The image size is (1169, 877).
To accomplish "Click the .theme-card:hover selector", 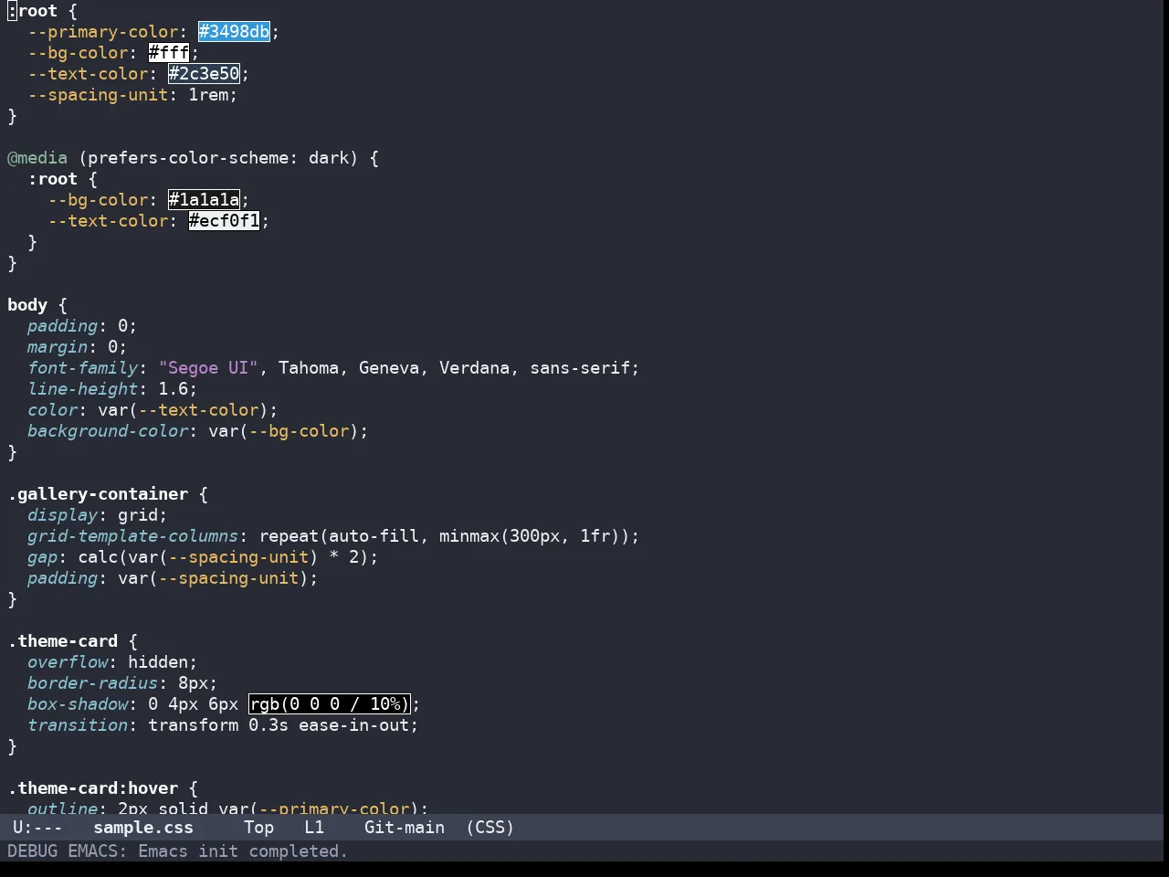I will (93, 788).
